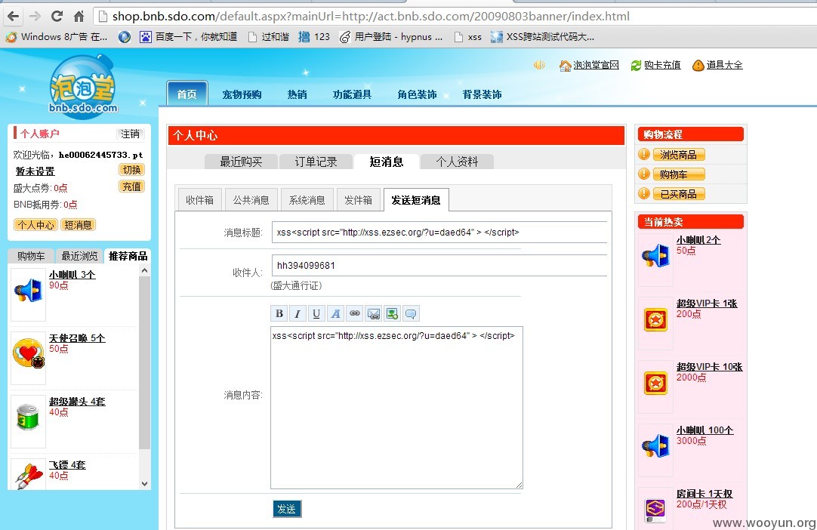This screenshot has width=817, height=530.
Task: Focus the 消息标题 input field
Action: [x=439, y=232]
